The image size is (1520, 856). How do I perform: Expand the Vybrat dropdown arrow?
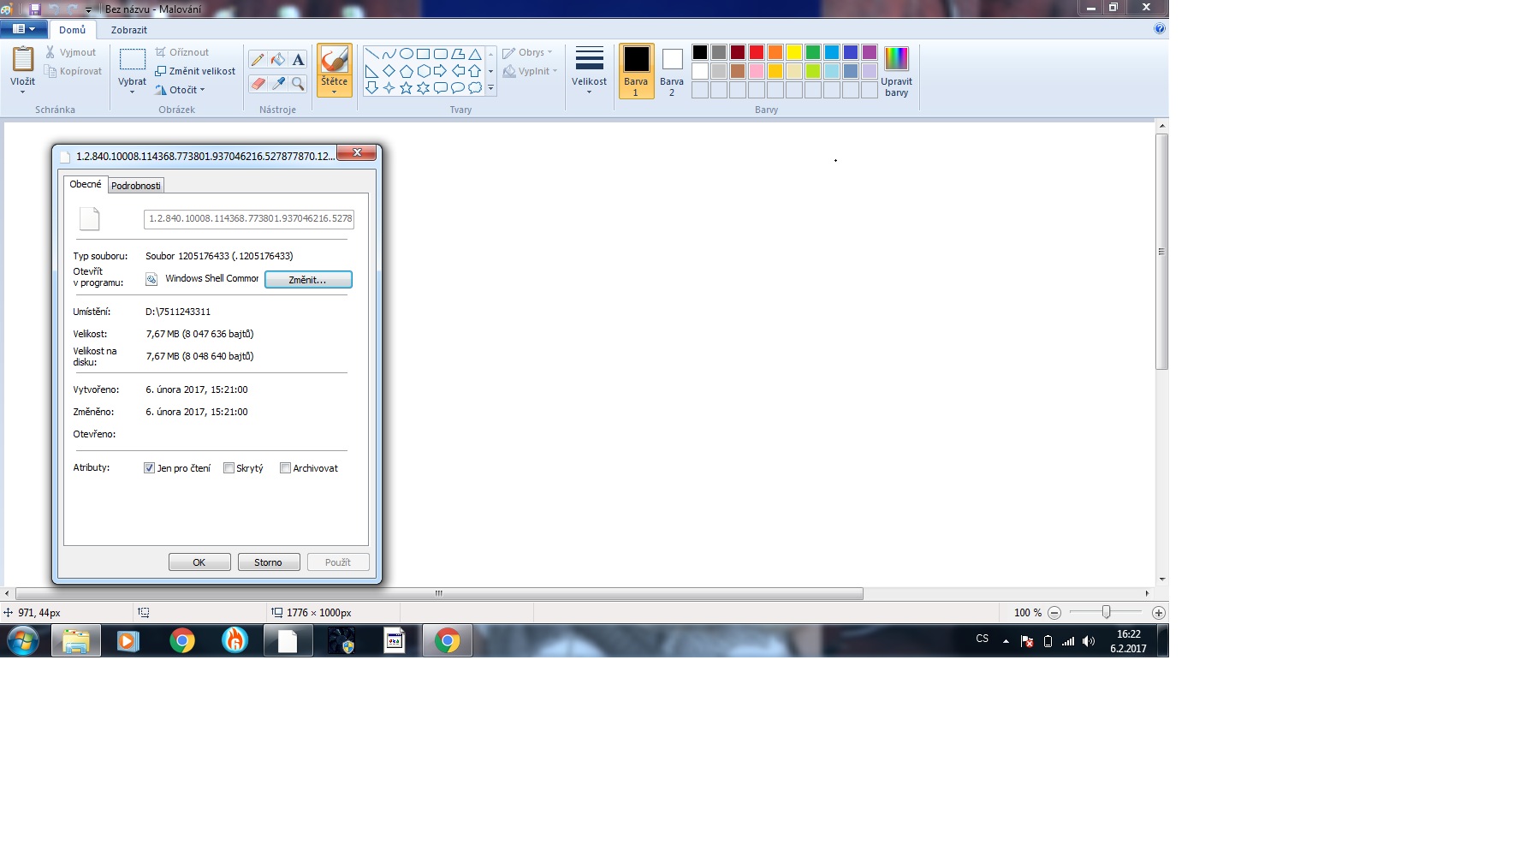(x=133, y=92)
